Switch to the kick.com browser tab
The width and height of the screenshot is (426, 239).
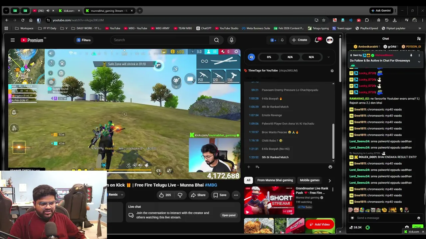tap(69, 11)
